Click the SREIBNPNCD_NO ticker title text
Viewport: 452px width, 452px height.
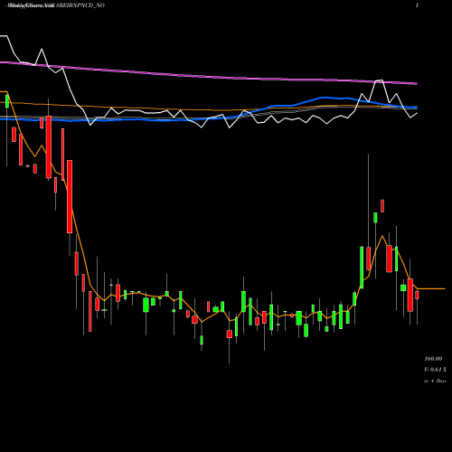pos(80,5)
